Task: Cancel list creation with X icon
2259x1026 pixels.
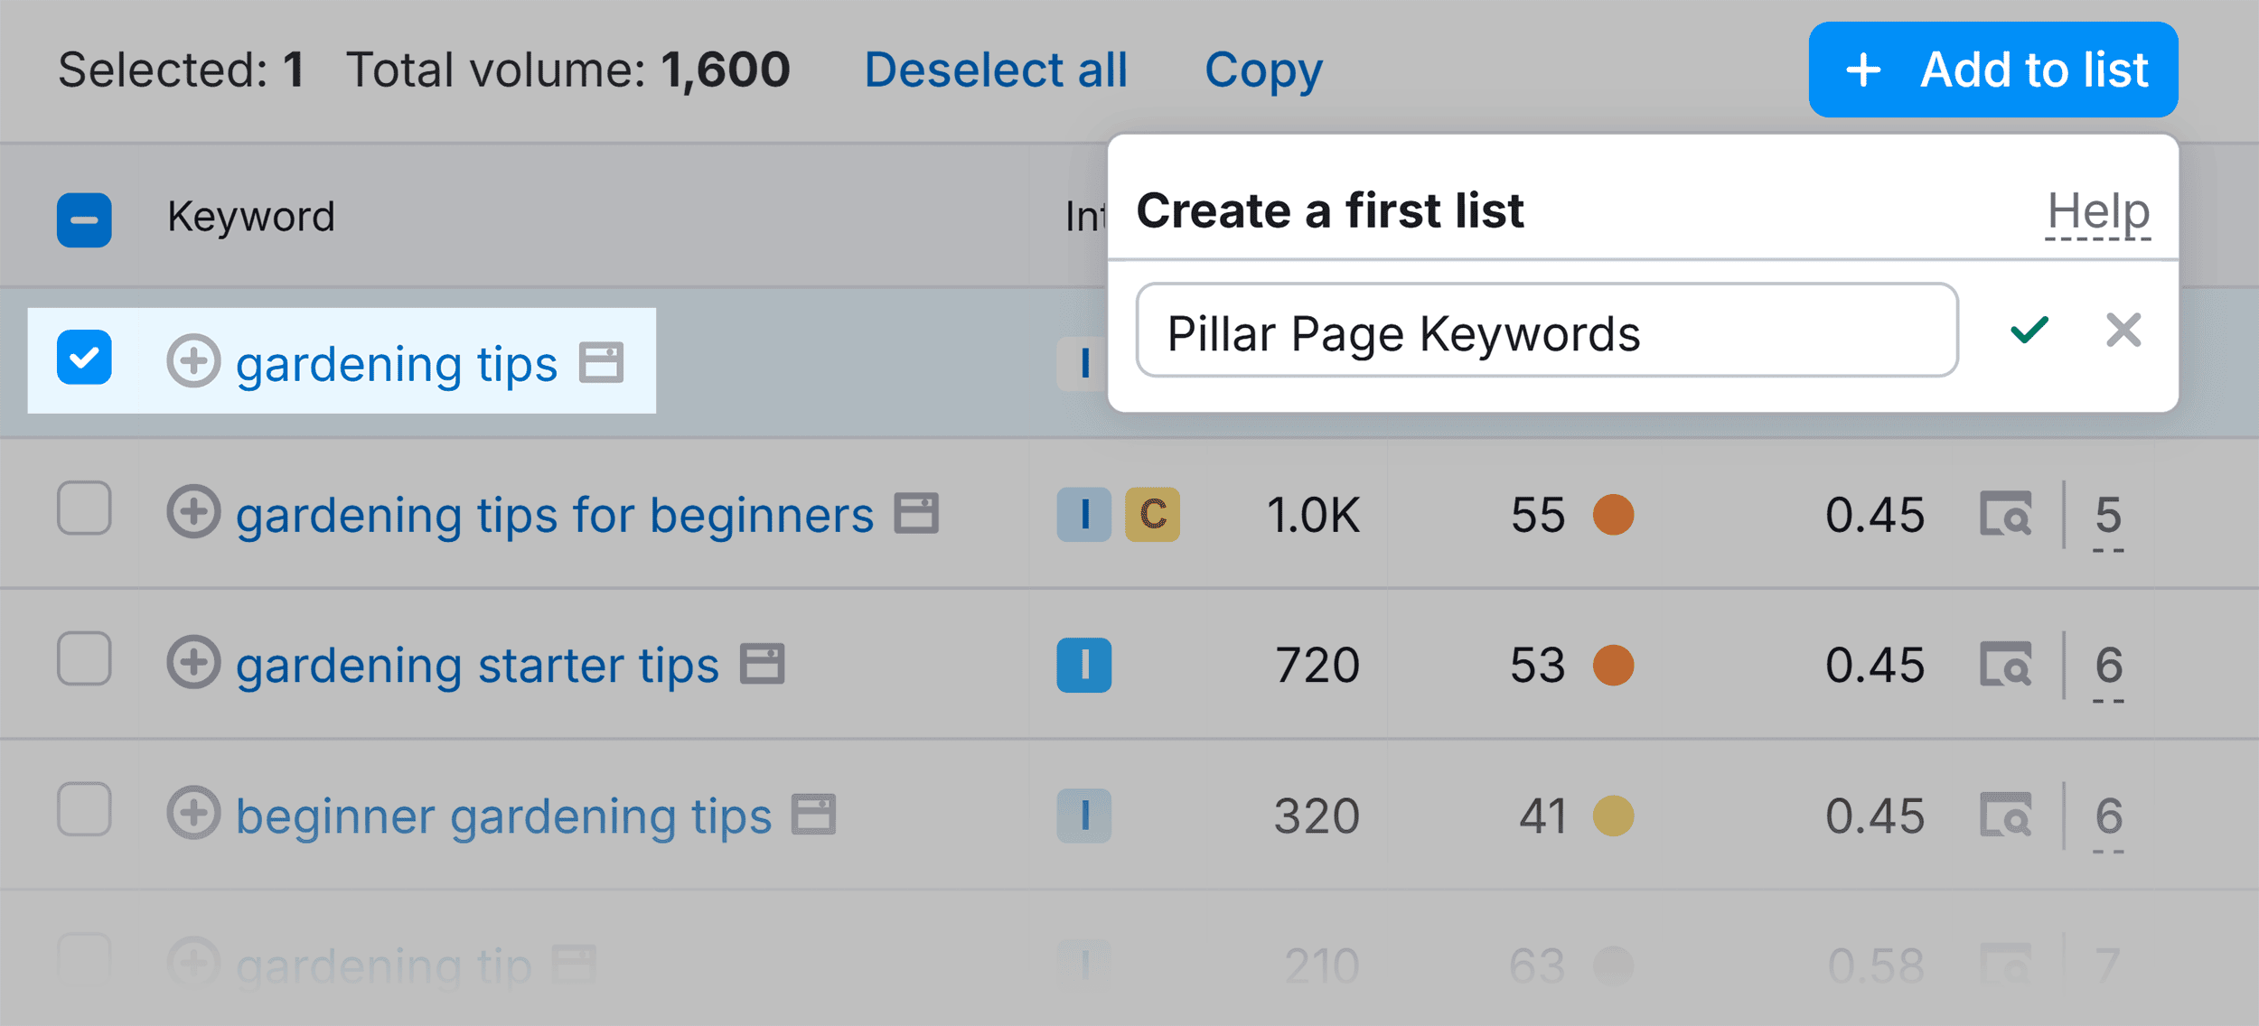Action: point(2124,331)
